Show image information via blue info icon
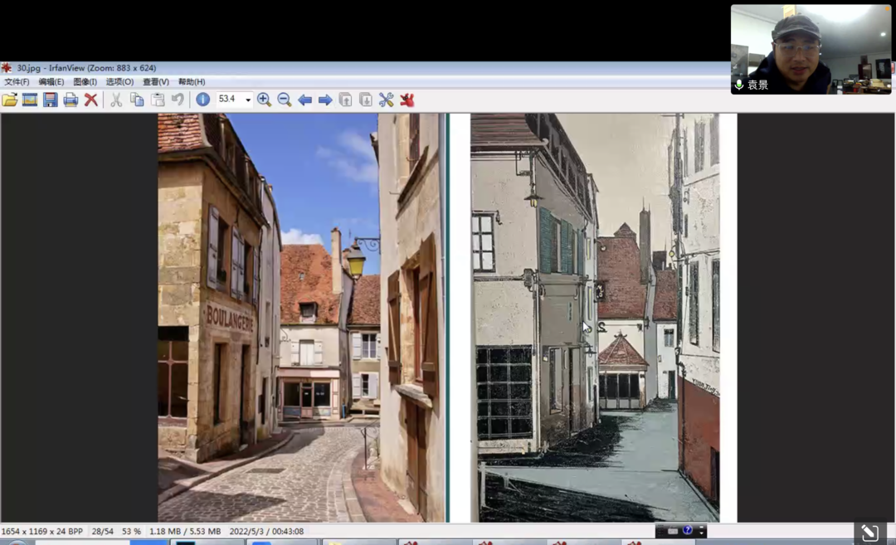The image size is (896, 545). coord(202,100)
